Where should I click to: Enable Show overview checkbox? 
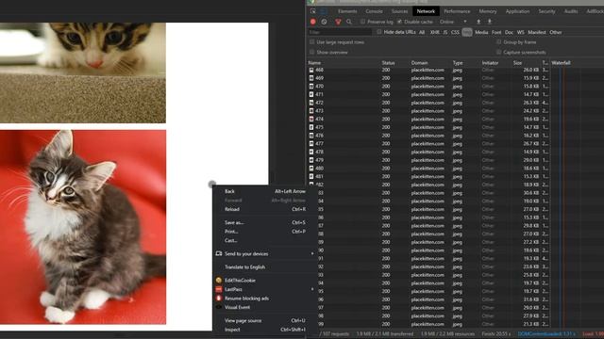click(312, 53)
